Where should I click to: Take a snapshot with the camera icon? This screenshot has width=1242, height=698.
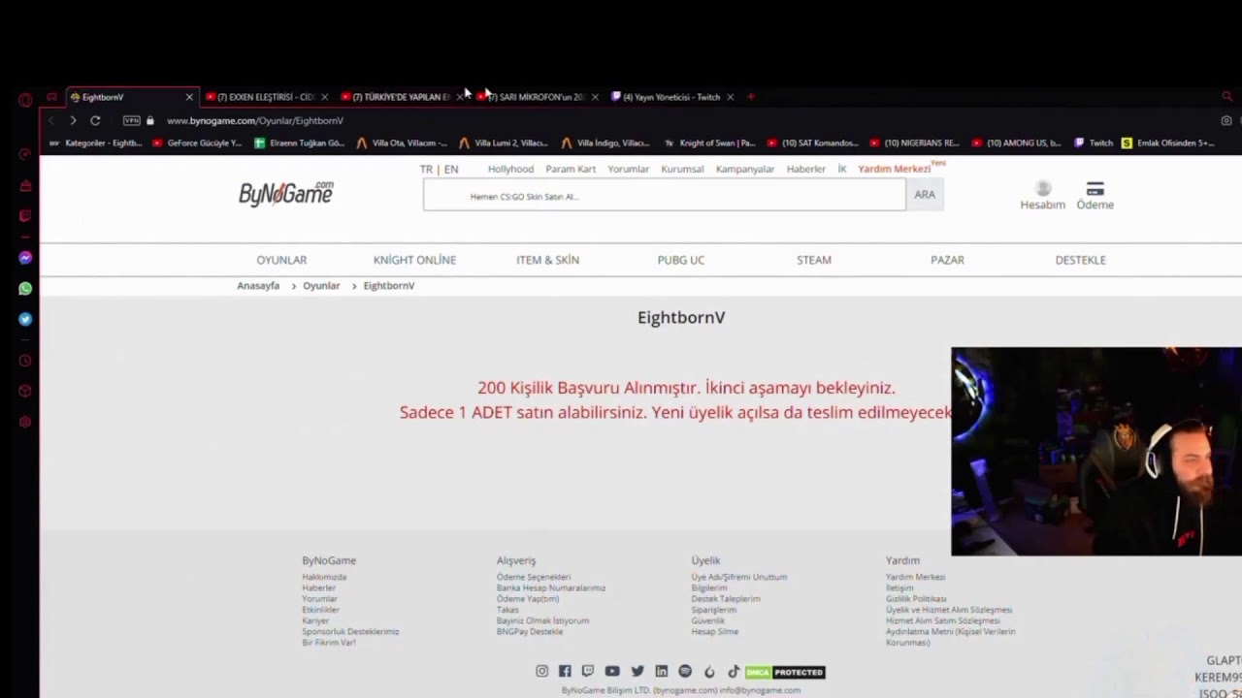1226,120
